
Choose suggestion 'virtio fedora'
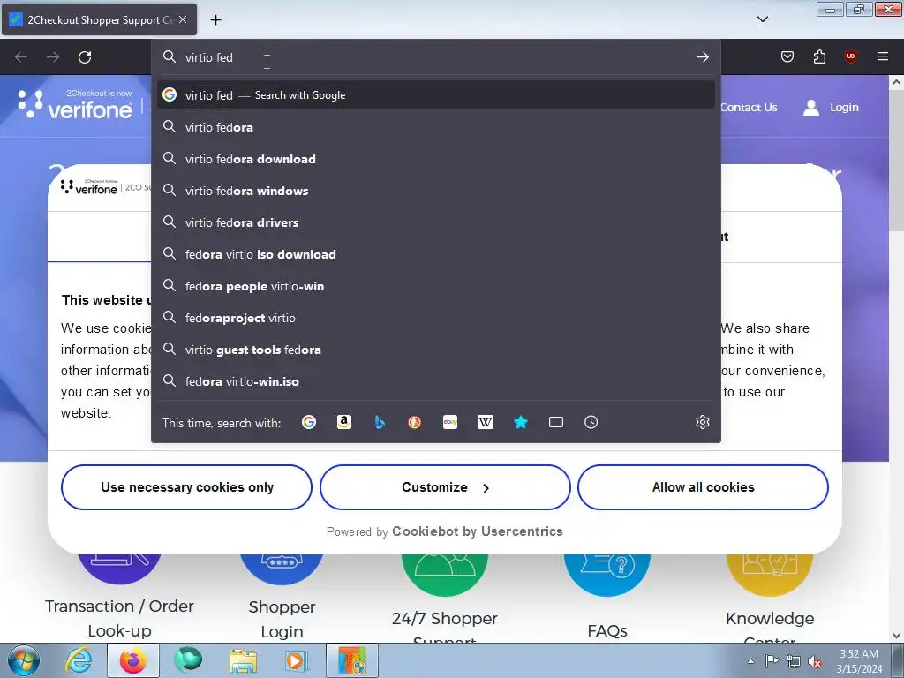[436, 127]
